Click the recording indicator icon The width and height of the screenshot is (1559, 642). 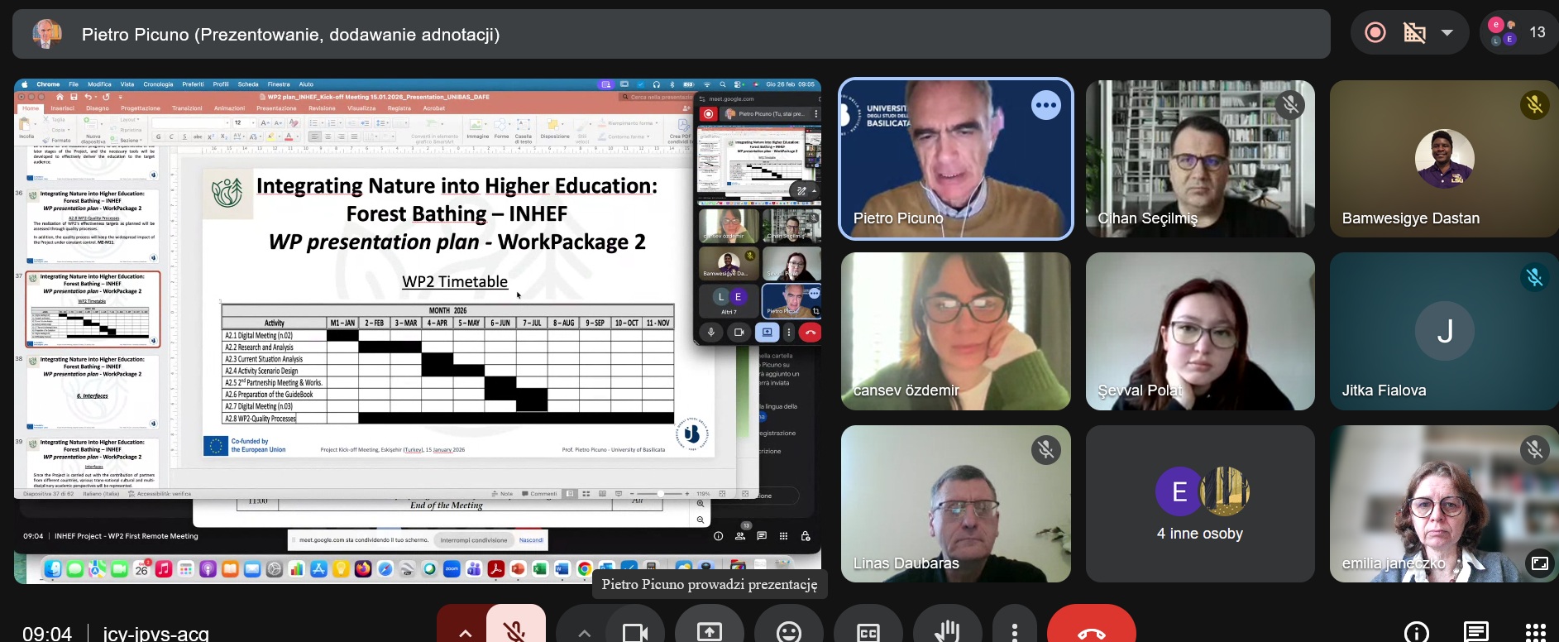click(1375, 33)
